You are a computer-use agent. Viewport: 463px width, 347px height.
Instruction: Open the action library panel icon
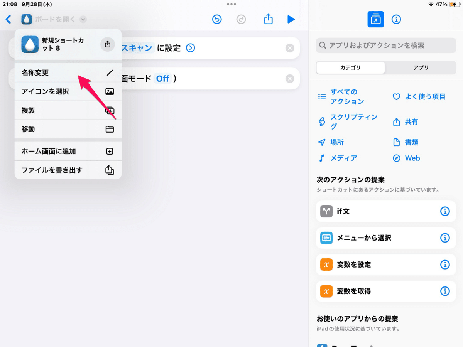tap(375, 19)
